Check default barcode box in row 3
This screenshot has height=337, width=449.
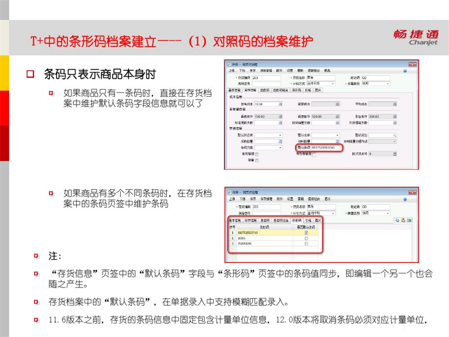[306, 244]
